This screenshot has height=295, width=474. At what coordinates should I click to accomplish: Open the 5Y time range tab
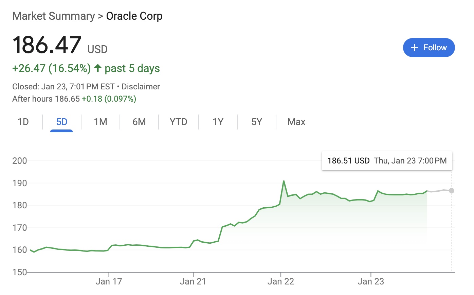[x=257, y=122]
